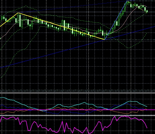Screen dimensions: 155x134
Task: Click divider above the bottom oscillator panel
Action: pos(76,115)
